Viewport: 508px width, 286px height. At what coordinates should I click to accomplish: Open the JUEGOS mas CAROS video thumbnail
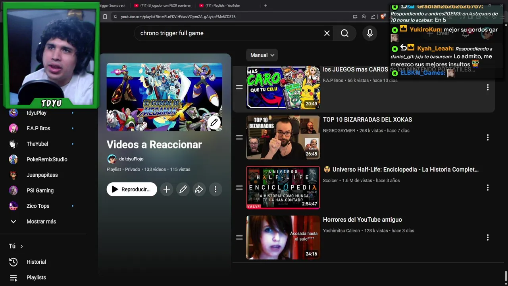[x=283, y=87]
